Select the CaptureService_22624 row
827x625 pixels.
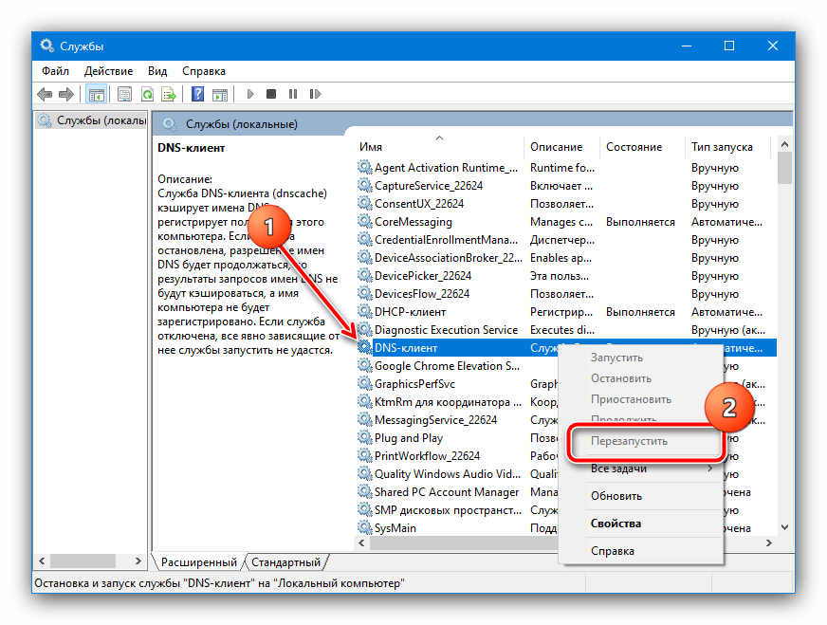point(566,186)
